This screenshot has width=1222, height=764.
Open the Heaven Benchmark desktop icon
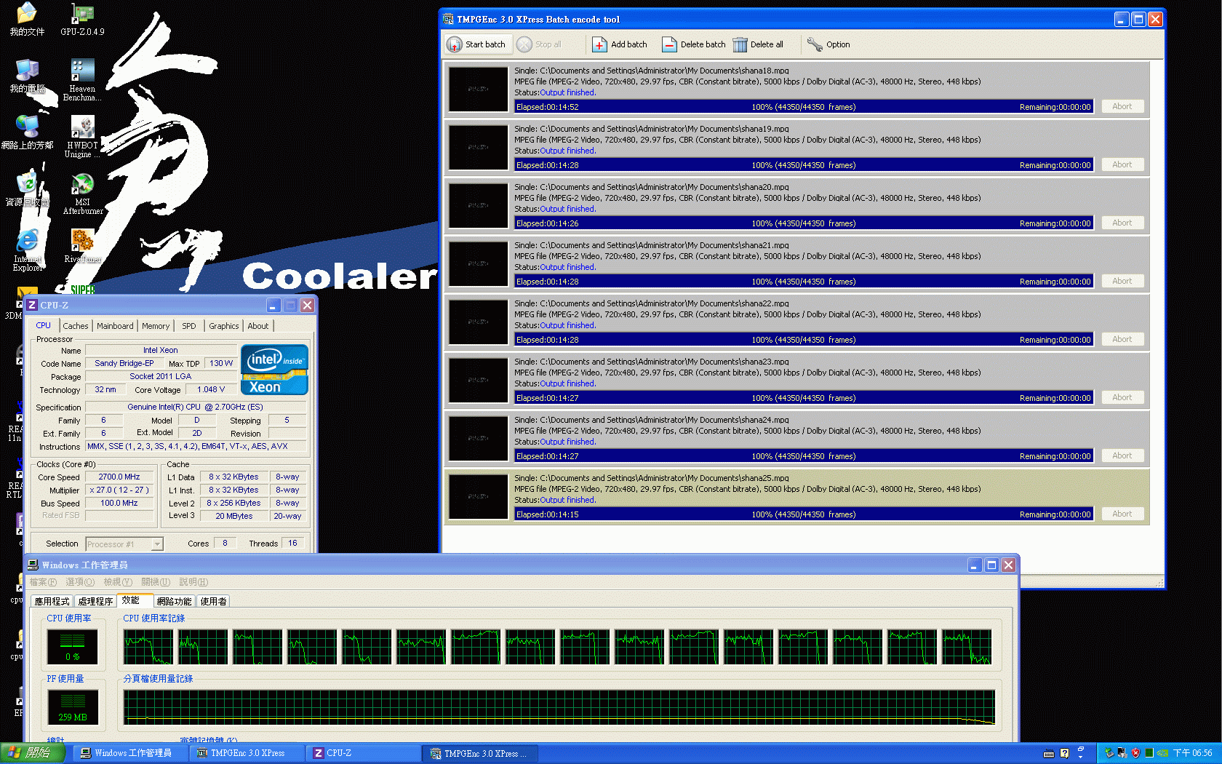pos(82,71)
